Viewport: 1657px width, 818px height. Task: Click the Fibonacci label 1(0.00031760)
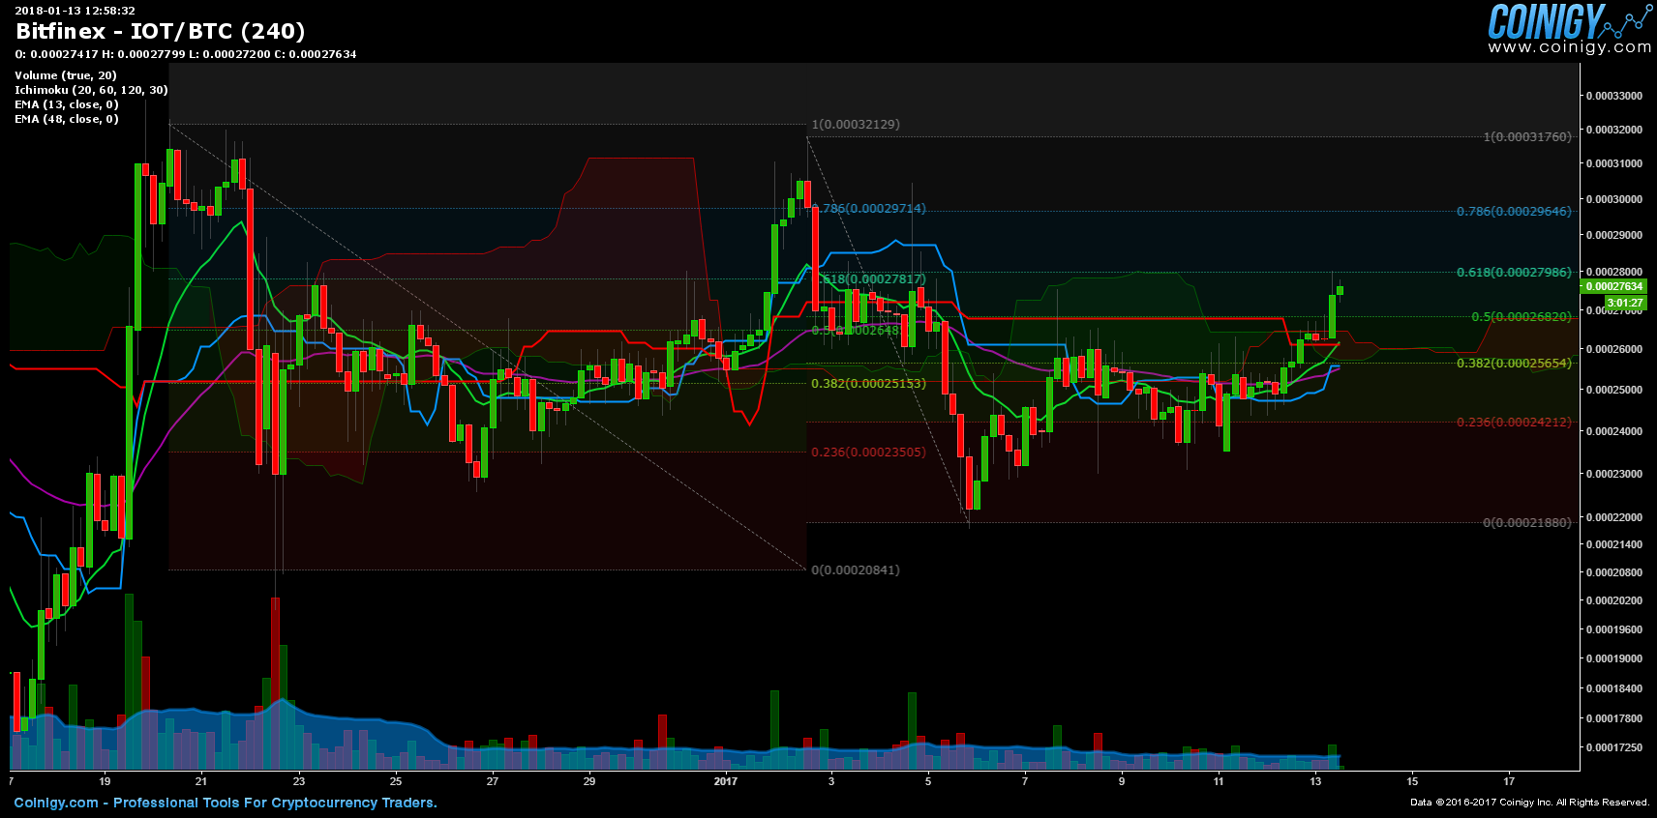click(1527, 137)
